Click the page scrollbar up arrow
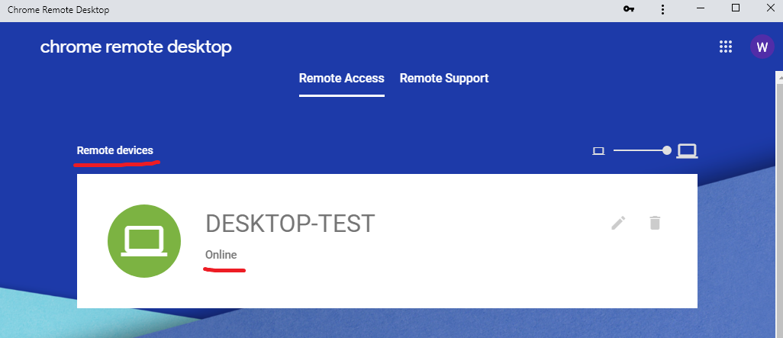783x338 pixels. [778, 76]
